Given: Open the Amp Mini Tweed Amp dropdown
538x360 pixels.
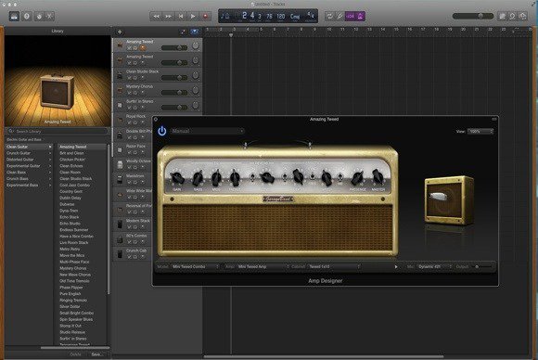Looking at the screenshot, I should click(263, 266).
